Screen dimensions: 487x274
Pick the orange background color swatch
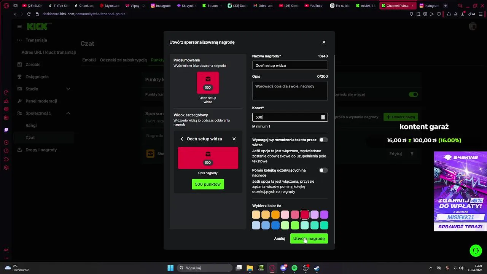point(275,215)
